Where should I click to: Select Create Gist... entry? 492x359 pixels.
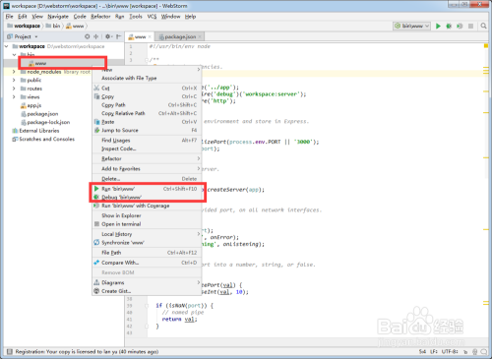147,291
